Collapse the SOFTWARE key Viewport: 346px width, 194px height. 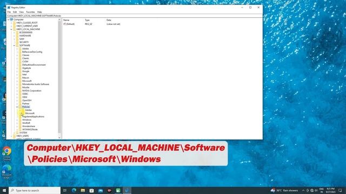click(14, 45)
